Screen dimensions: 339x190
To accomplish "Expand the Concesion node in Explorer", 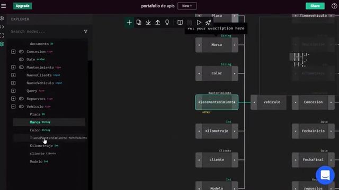I will tap(13, 52).
